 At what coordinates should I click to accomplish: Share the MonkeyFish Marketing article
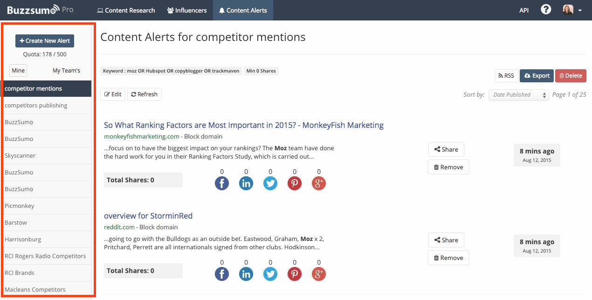pos(446,149)
